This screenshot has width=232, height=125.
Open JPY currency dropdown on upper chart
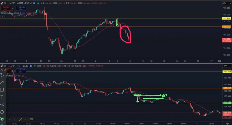(x=225, y=3)
